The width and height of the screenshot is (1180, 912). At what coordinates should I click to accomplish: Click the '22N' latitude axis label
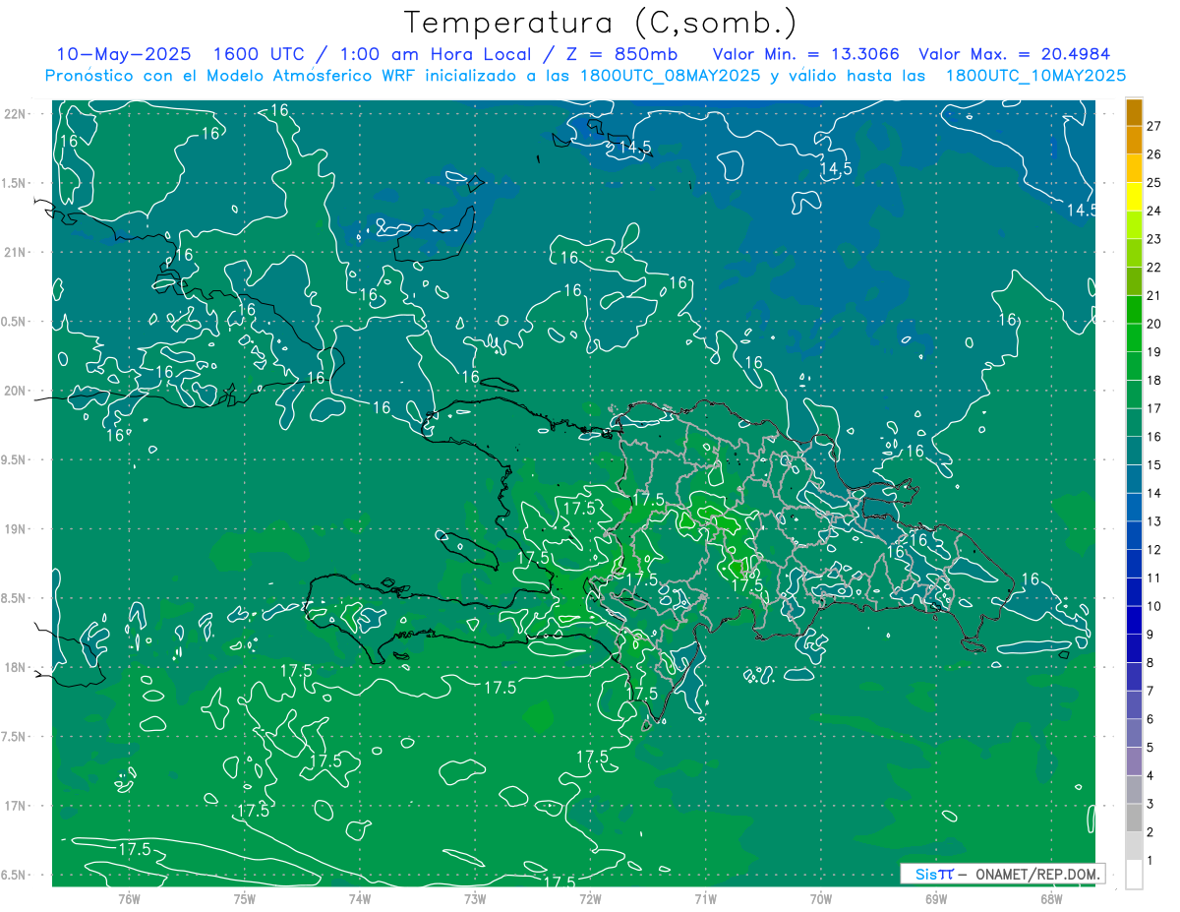[15, 114]
